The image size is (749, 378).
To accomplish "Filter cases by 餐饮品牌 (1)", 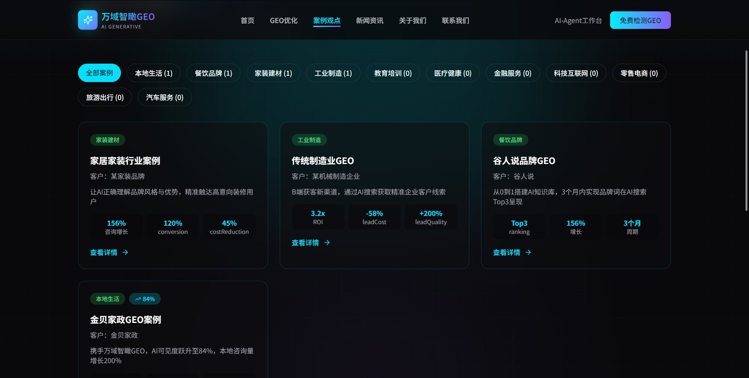I will tap(213, 73).
